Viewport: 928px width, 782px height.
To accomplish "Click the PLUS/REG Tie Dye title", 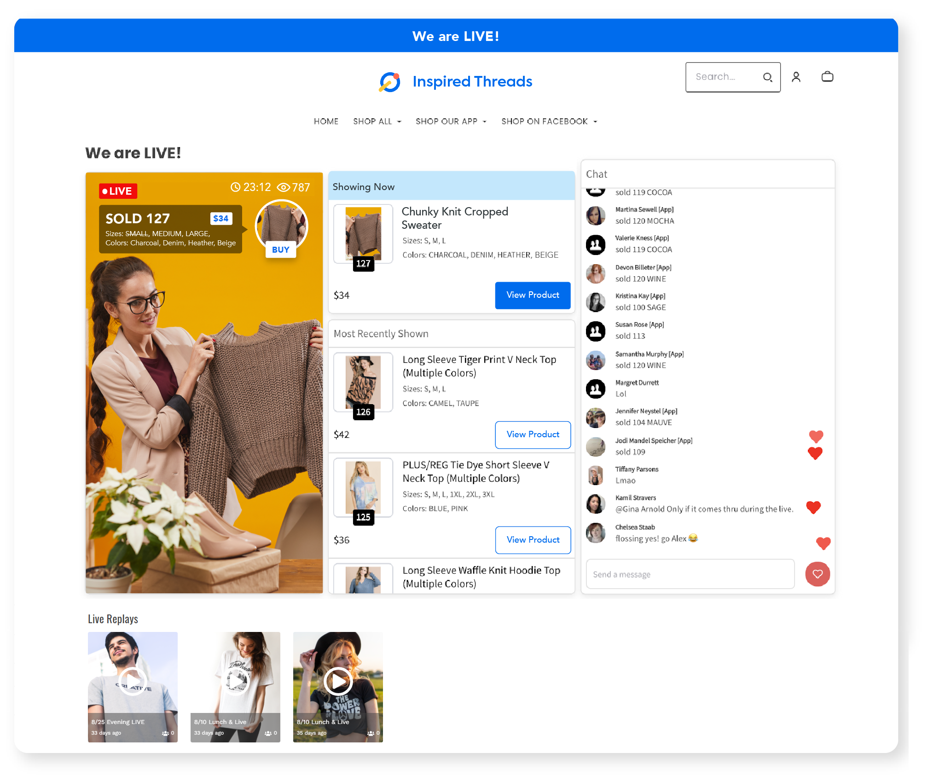I will coord(476,471).
